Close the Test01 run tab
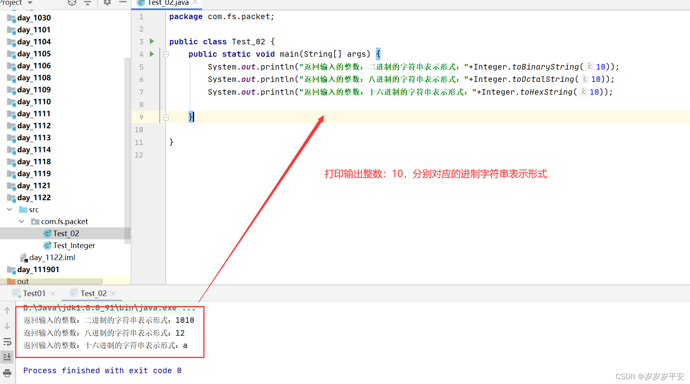 tap(53, 294)
